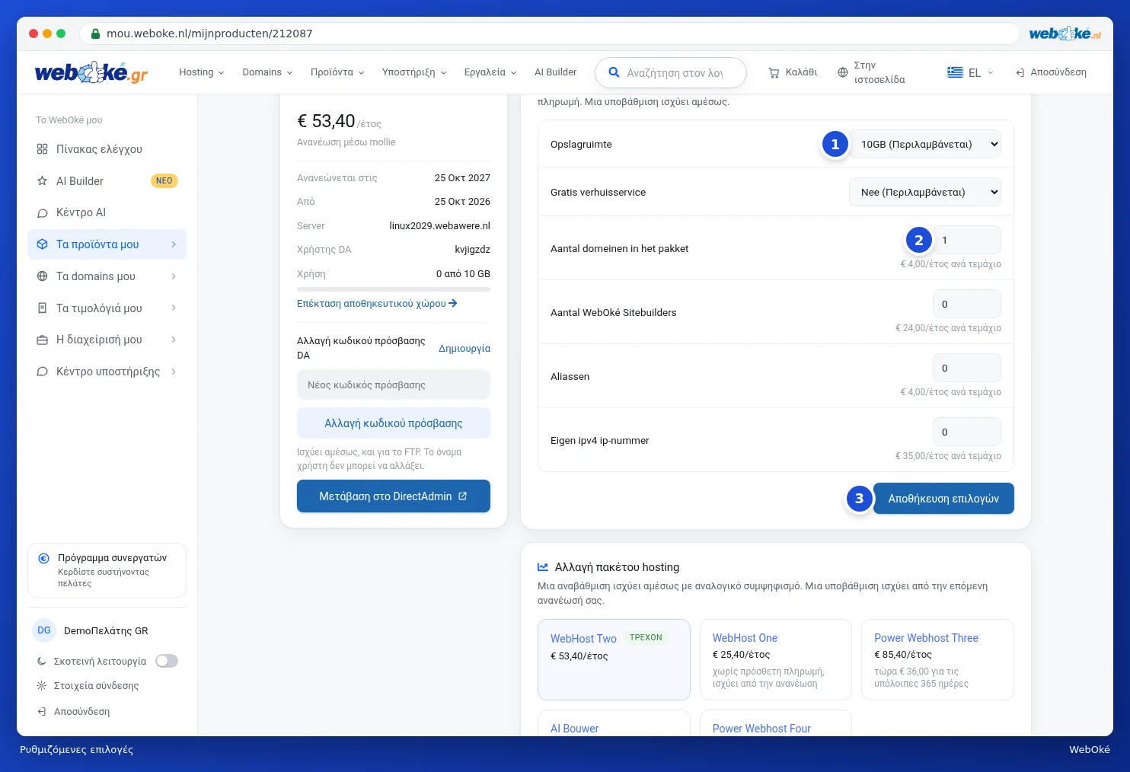The width and height of the screenshot is (1130, 772).
Task: Click globe icon beside Τα domains μου
Action: click(43, 276)
